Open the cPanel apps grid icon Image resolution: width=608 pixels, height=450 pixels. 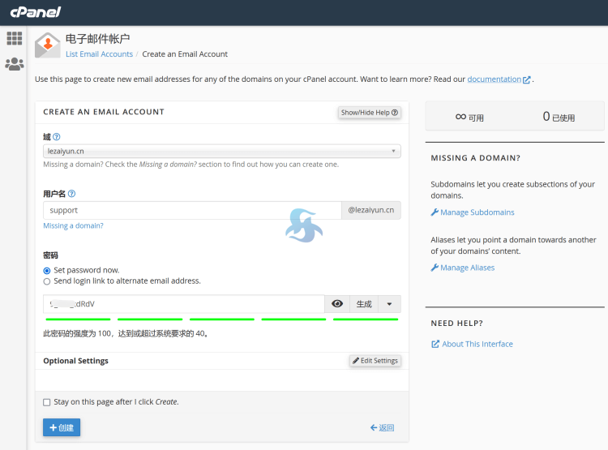tap(14, 38)
